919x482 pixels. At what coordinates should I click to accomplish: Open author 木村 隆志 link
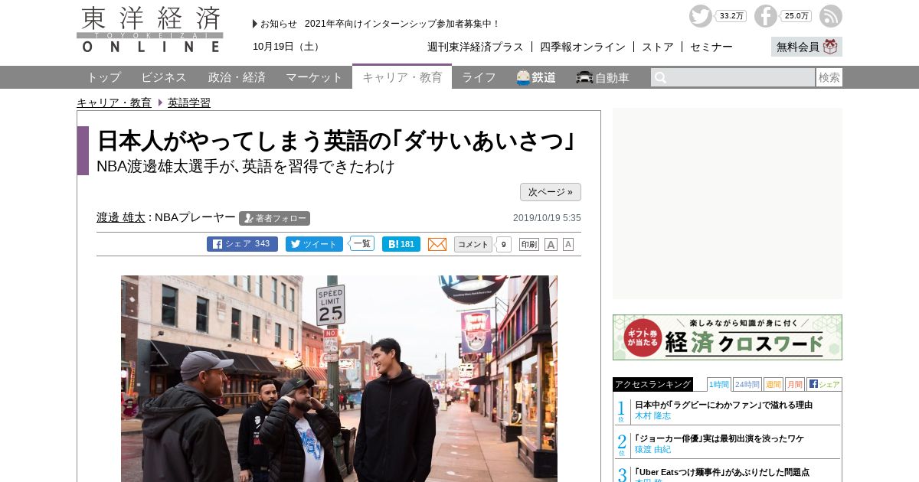coord(652,415)
